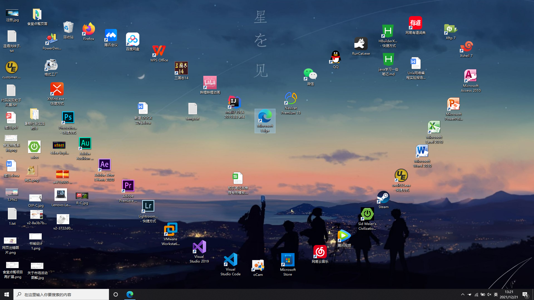Select the 百度网盘 Baidu Netdisk icon
The height and width of the screenshot is (300, 534).
[133, 42]
